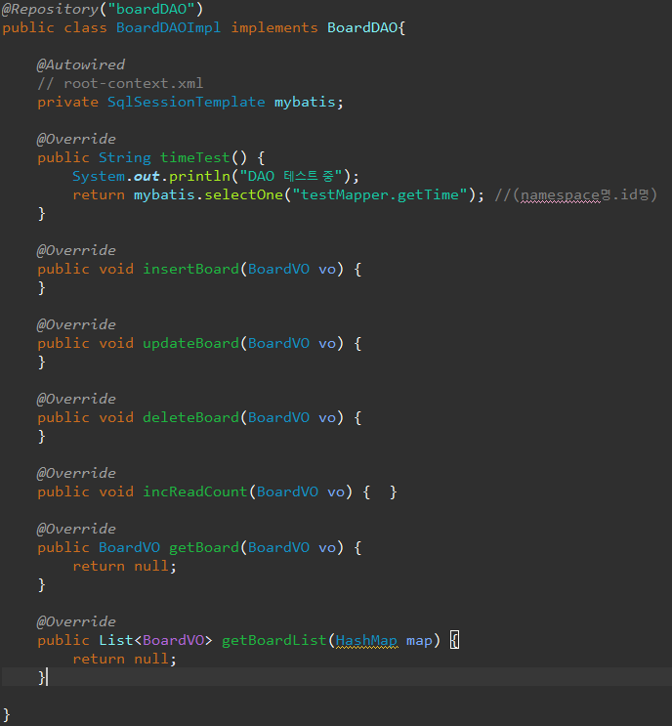
Task: Select the "boardDAO" string literal
Action: coord(150,9)
